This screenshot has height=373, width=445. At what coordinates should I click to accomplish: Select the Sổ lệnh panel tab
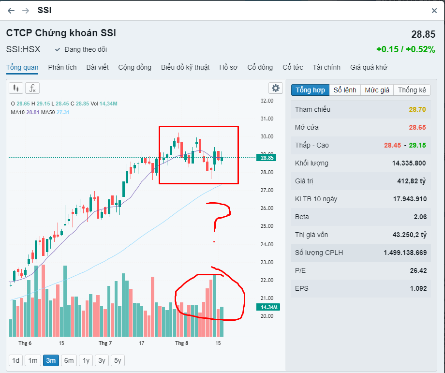(345, 90)
